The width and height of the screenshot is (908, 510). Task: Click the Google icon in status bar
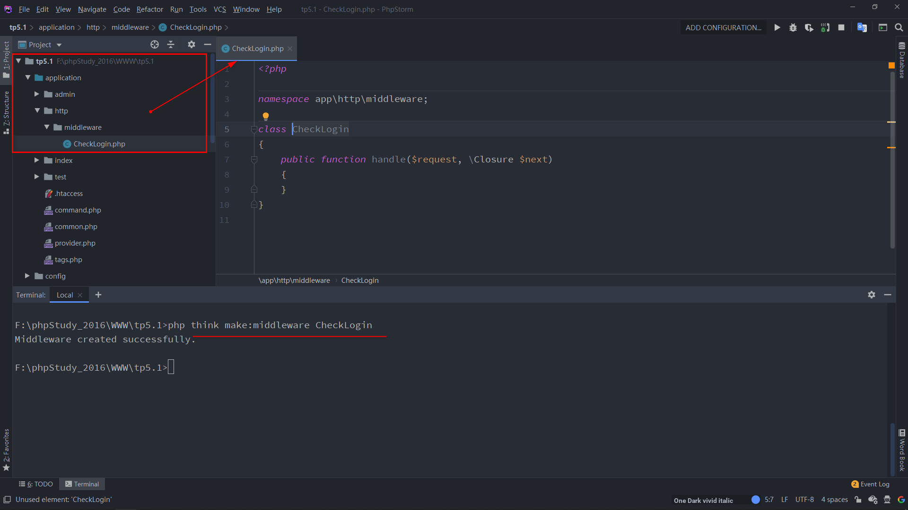click(x=901, y=500)
